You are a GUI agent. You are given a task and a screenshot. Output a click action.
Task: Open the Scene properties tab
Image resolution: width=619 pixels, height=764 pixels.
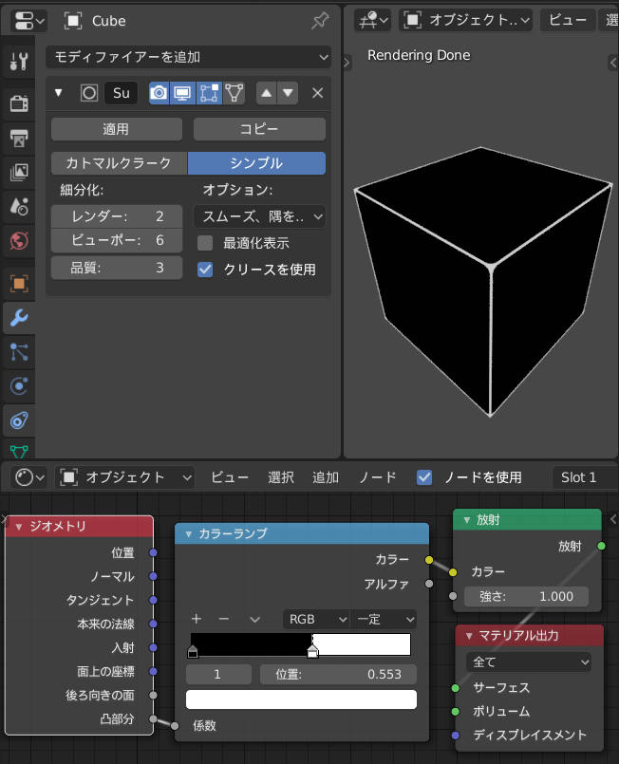click(x=19, y=207)
